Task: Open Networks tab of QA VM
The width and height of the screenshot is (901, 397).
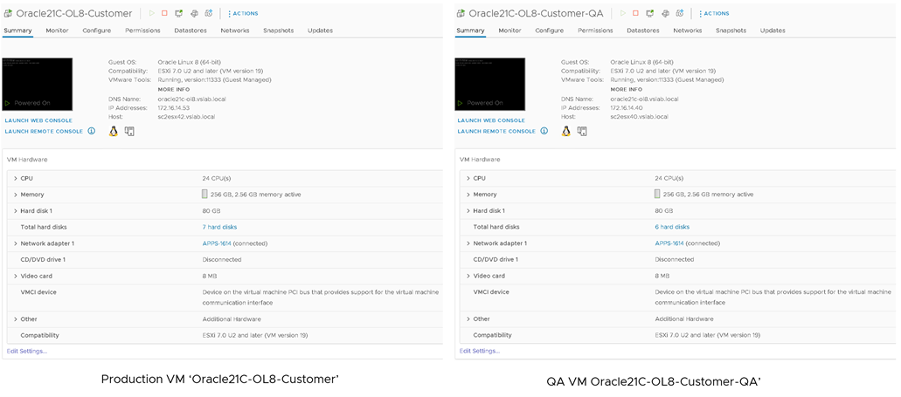Action: click(688, 31)
